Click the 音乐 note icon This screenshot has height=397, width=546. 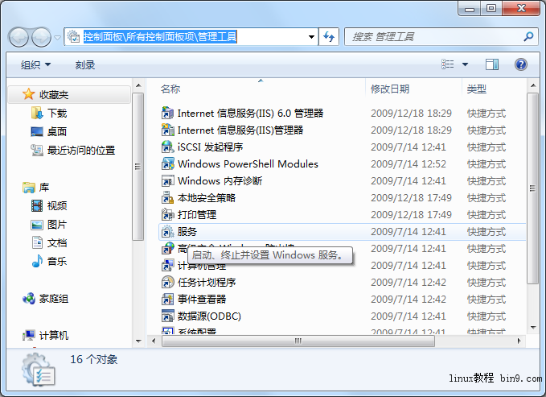coord(37,261)
